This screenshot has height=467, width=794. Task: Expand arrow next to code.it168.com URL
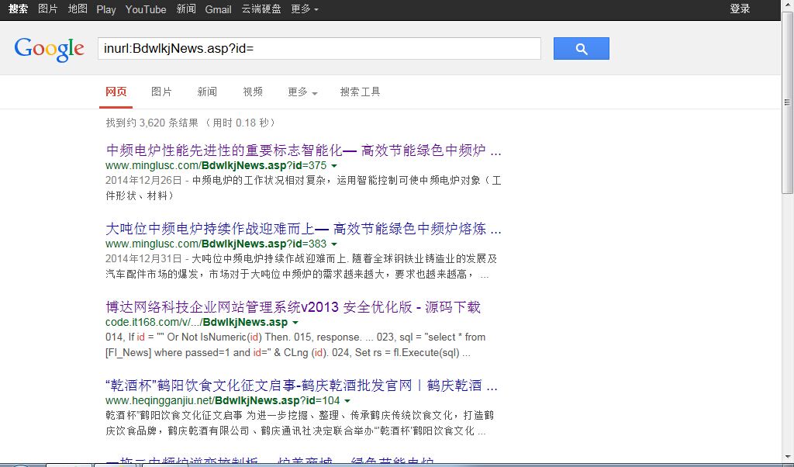coord(295,323)
